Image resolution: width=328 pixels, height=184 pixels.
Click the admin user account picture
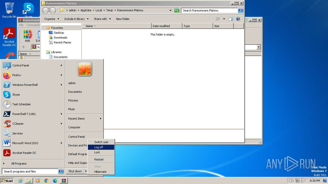click(85, 69)
